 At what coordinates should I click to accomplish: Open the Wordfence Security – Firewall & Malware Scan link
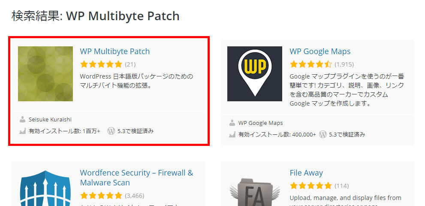point(137,178)
